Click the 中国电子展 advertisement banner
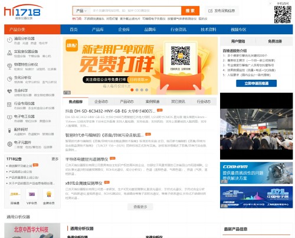This screenshot has width=295, height=238. coord(256,197)
